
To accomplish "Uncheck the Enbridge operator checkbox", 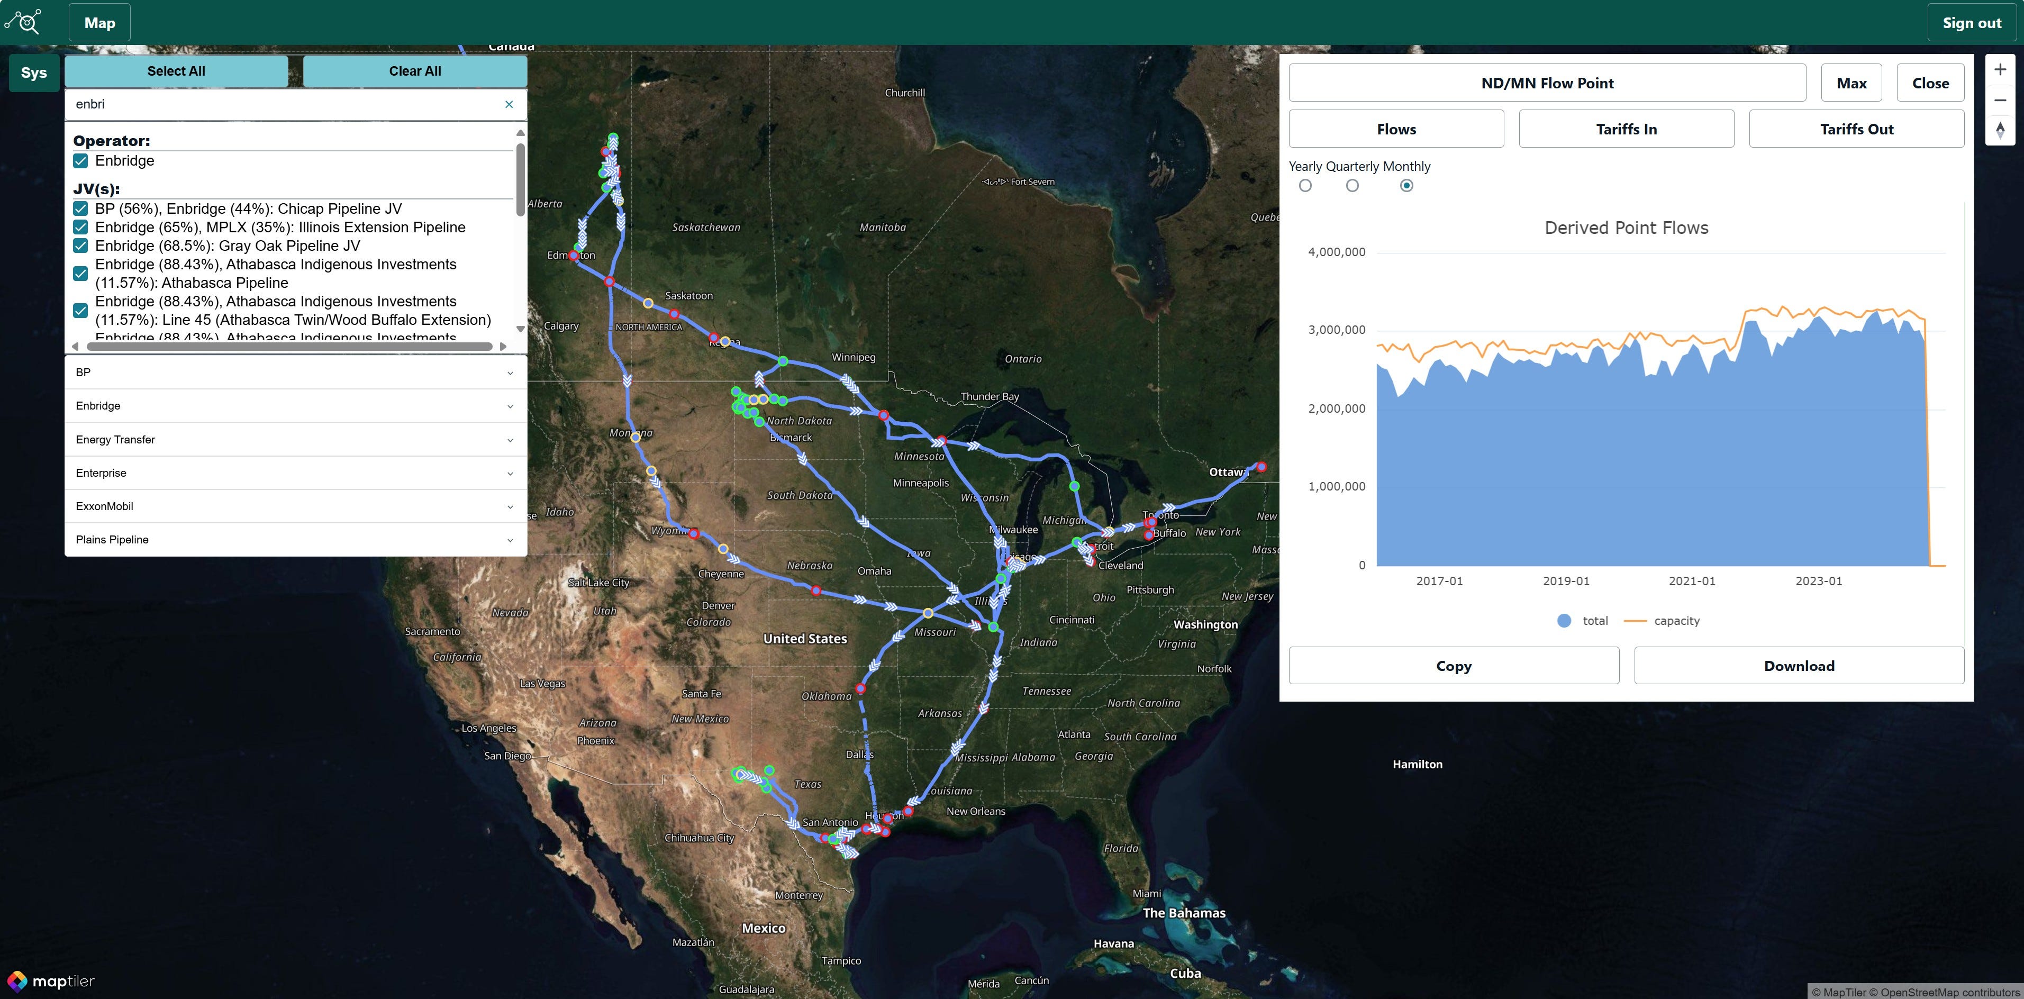I will point(80,161).
